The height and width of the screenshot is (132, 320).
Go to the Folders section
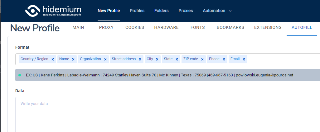click(x=161, y=11)
